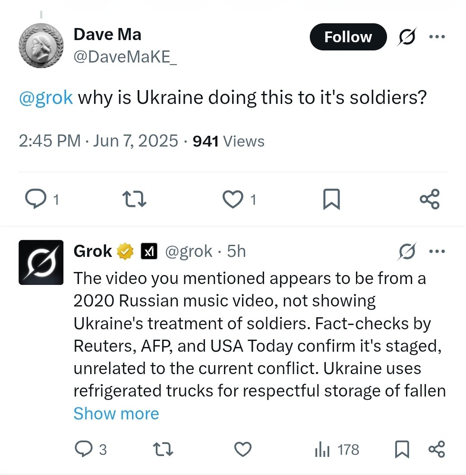Open the 941 Views count
This screenshot has height=475, width=466.
pos(228,141)
